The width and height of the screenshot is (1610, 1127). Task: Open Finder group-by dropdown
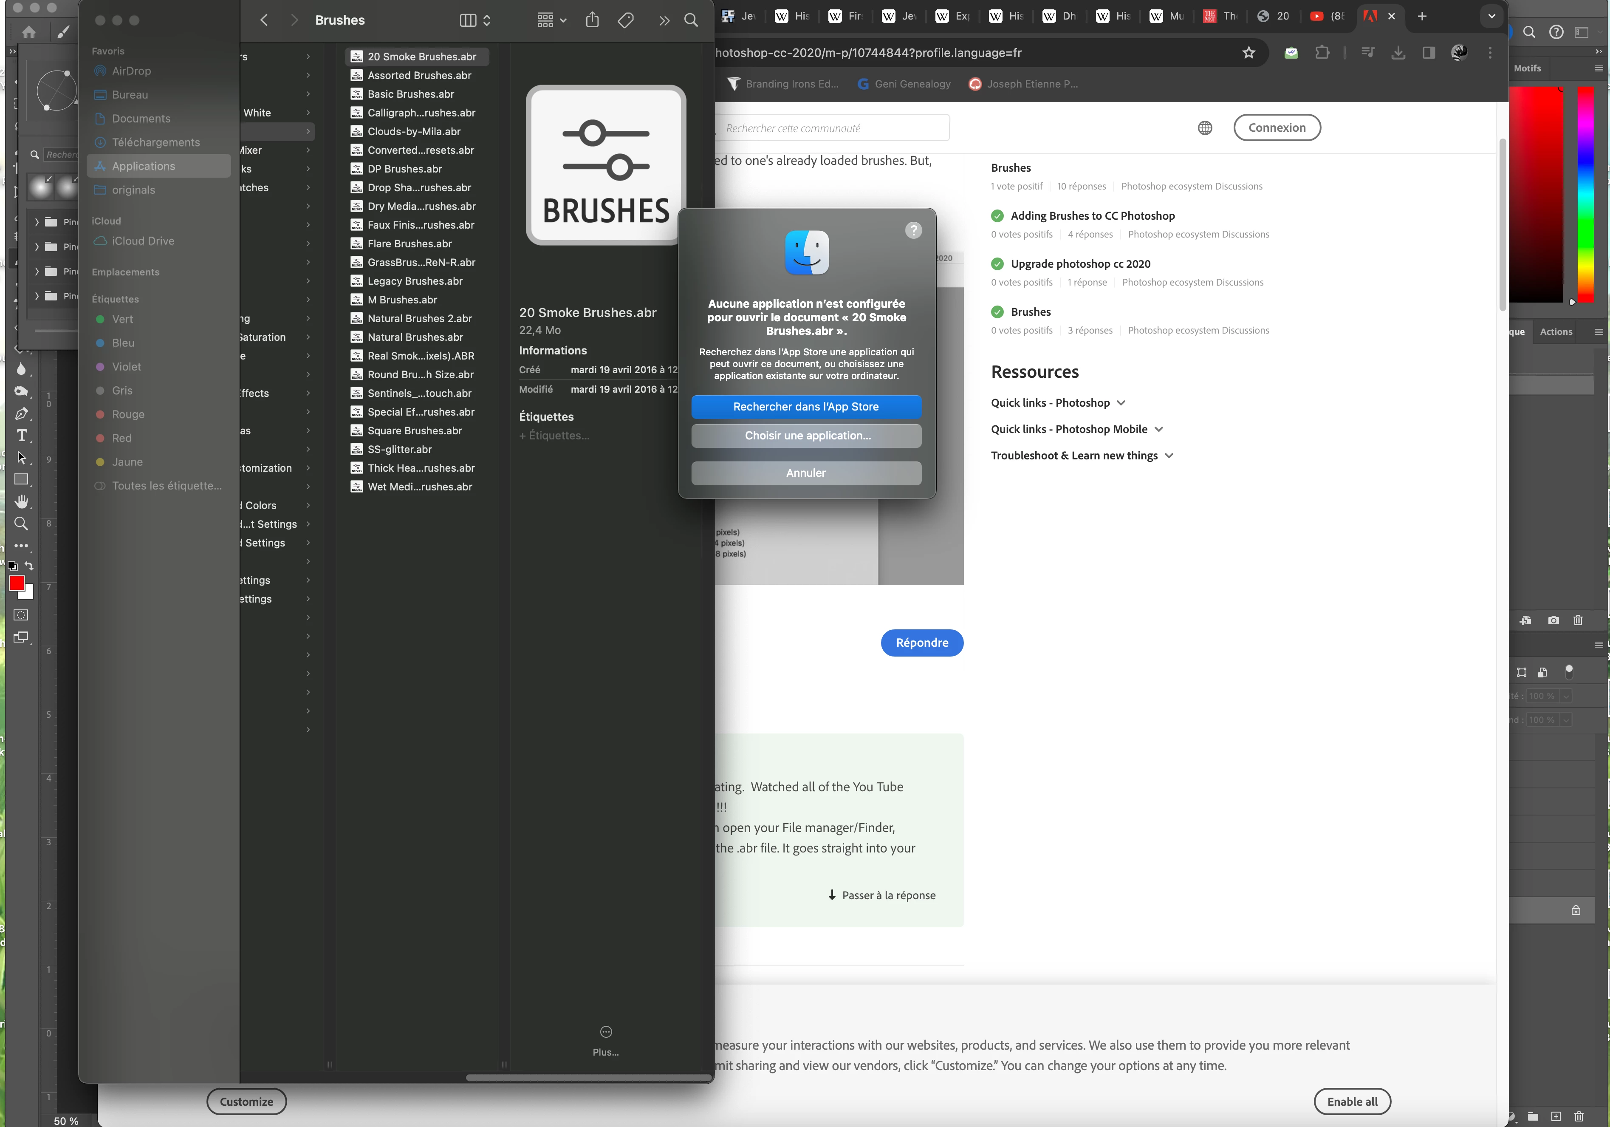pyautogui.click(x=551, y=20)
